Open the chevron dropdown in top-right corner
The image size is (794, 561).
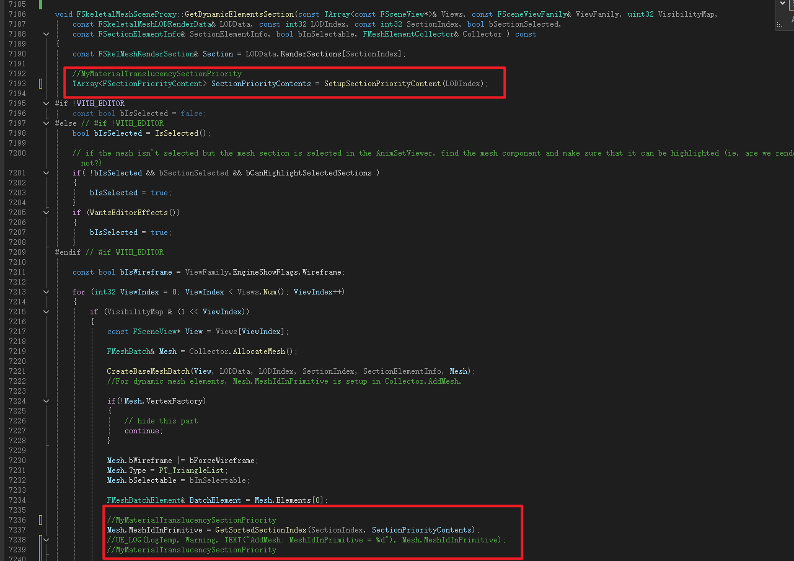(x=782, y=4)
